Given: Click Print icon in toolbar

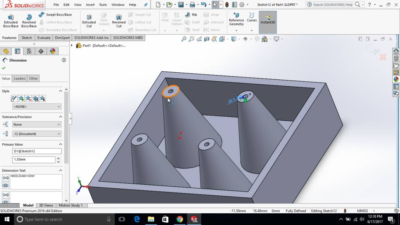Looking at the screenshot, I should pyautogui.click(x=192, y=5).
